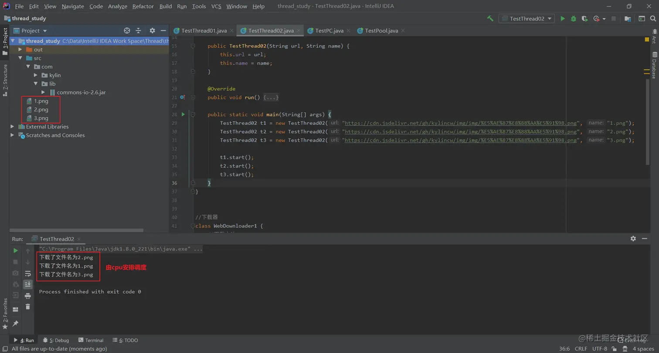Open the Terminal tool window
The height and width of the screenshot is (353, 659).
91,340
